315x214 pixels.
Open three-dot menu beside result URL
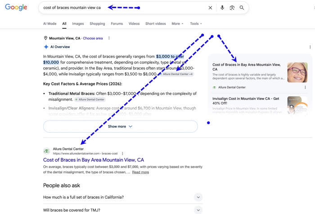point(122,153)
